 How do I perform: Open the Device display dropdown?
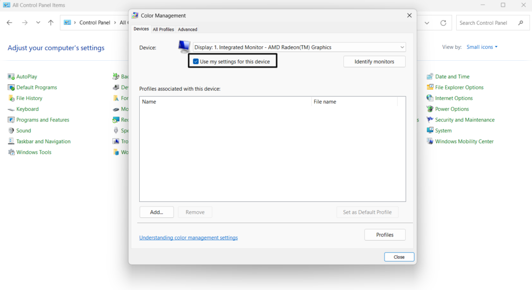tap(299, 47)
